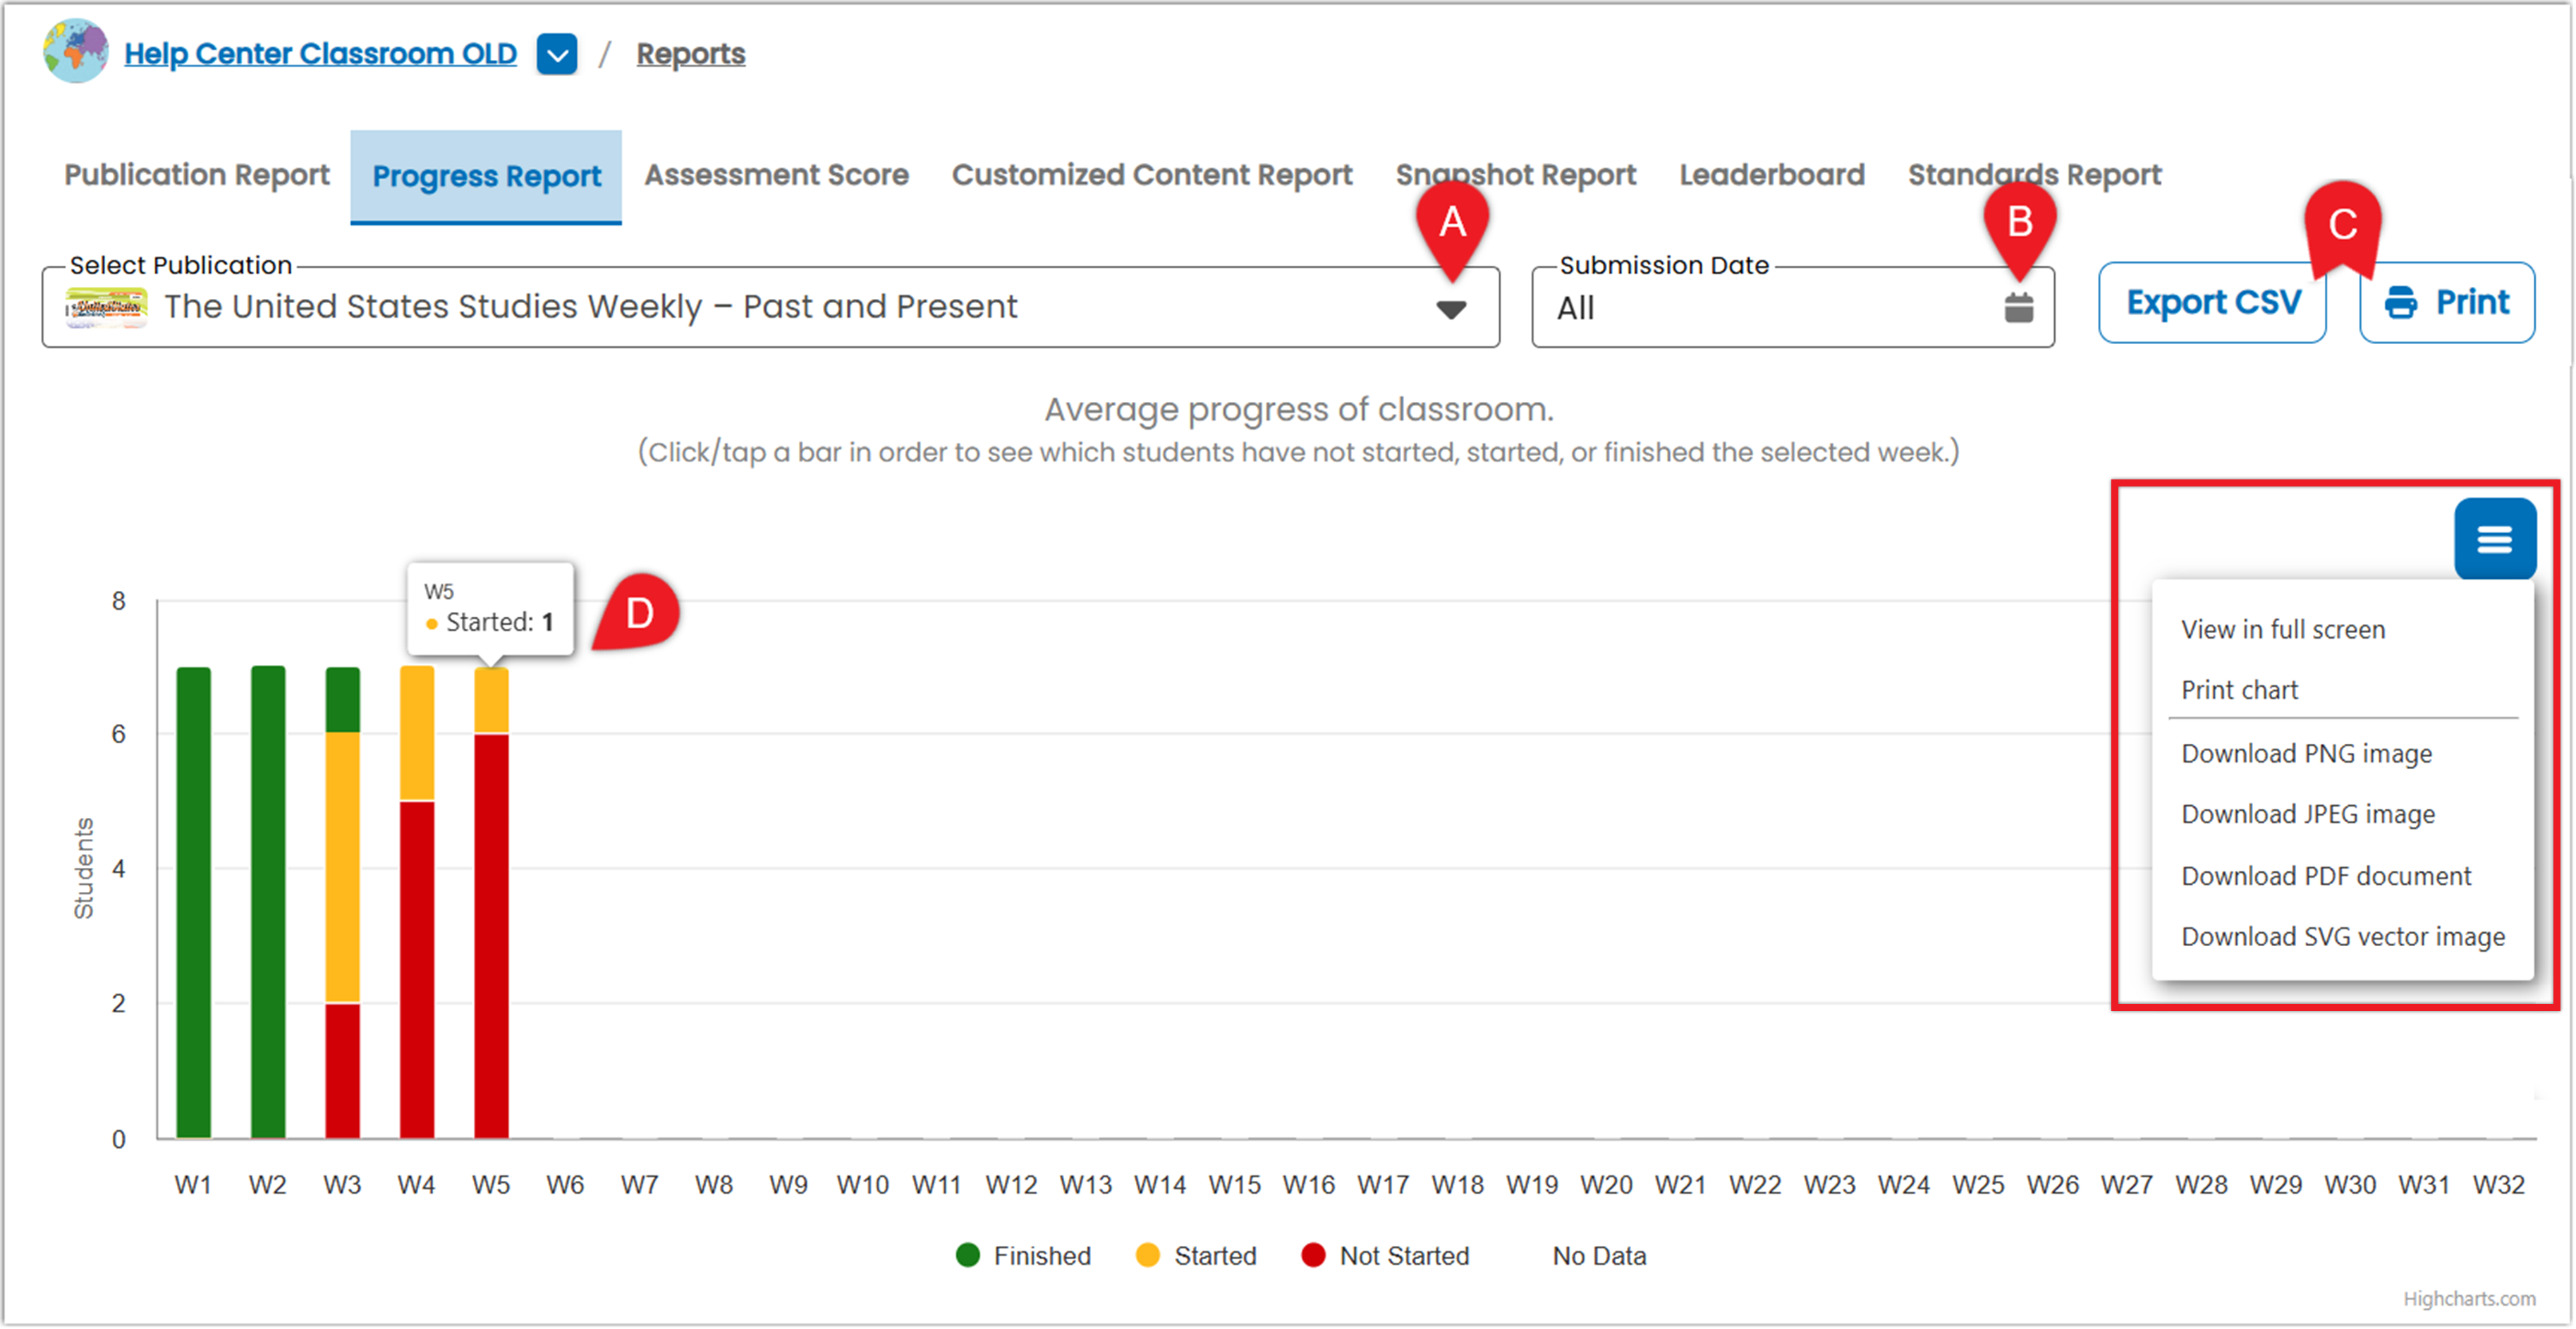
Task: Expand the Select Publication dropdown arrow
Action: (1450, 310)
